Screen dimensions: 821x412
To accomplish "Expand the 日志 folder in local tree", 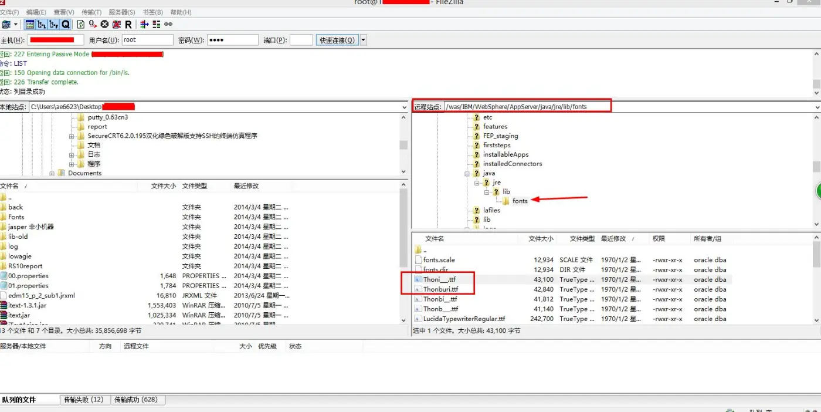I will [72, 155].
